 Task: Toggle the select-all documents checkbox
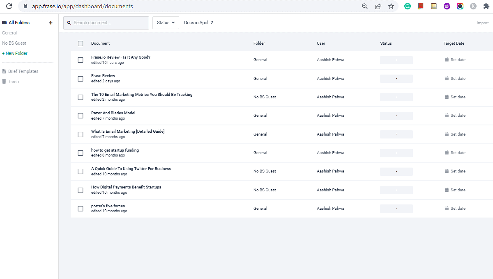point(81,43)
